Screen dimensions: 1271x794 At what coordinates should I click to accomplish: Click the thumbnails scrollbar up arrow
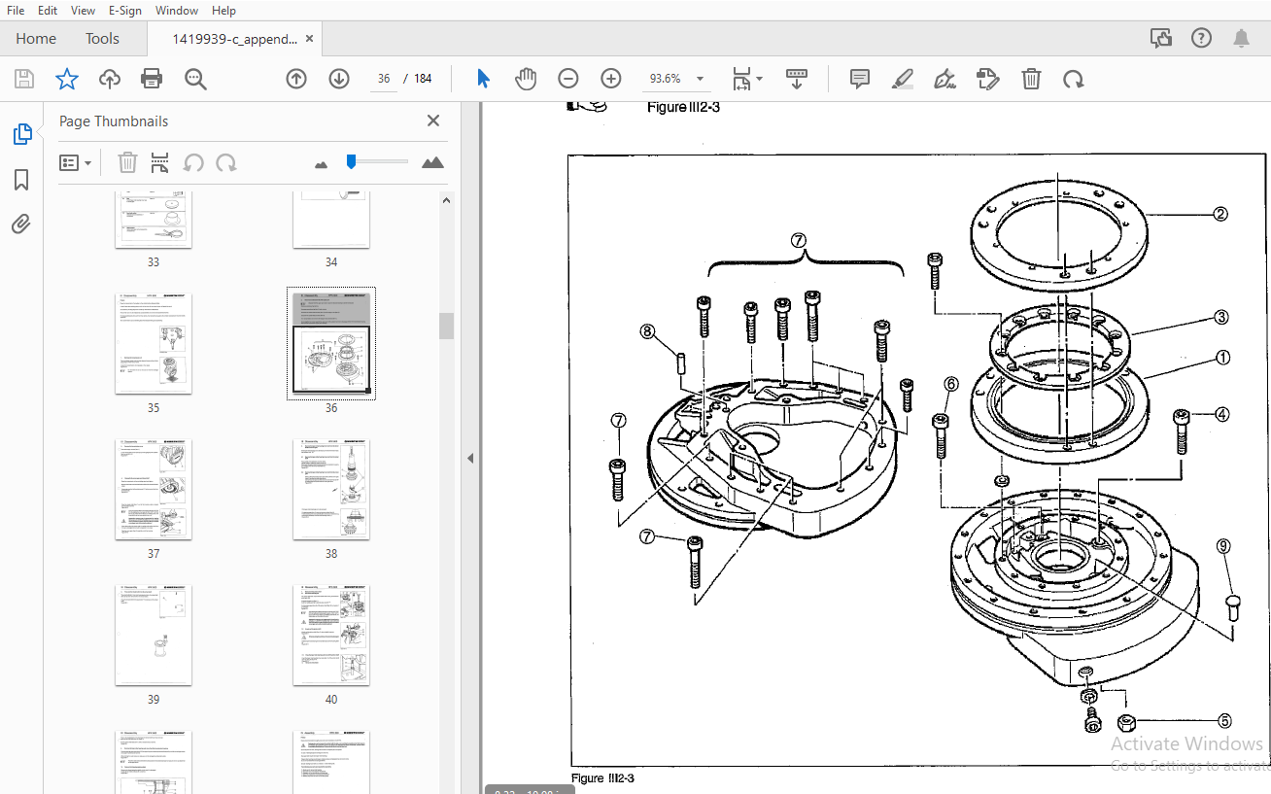[447, 200]
